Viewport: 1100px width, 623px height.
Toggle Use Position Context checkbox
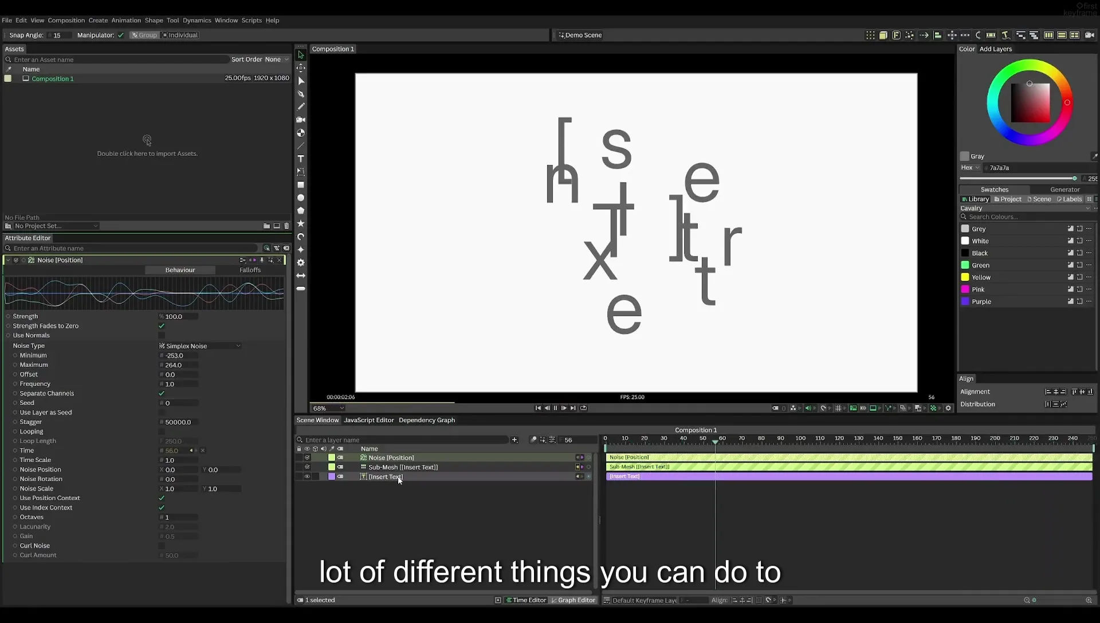(x=162, y=498)
